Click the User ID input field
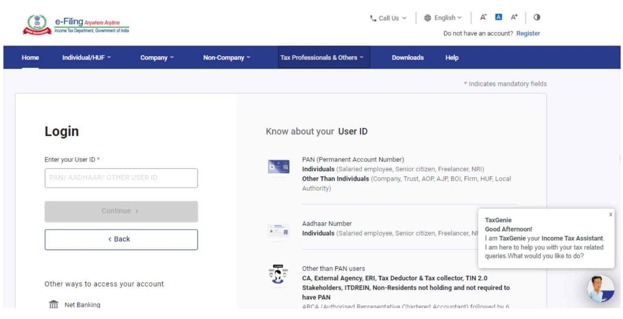This screenshot has width=623, height=319. coord(121,178)
